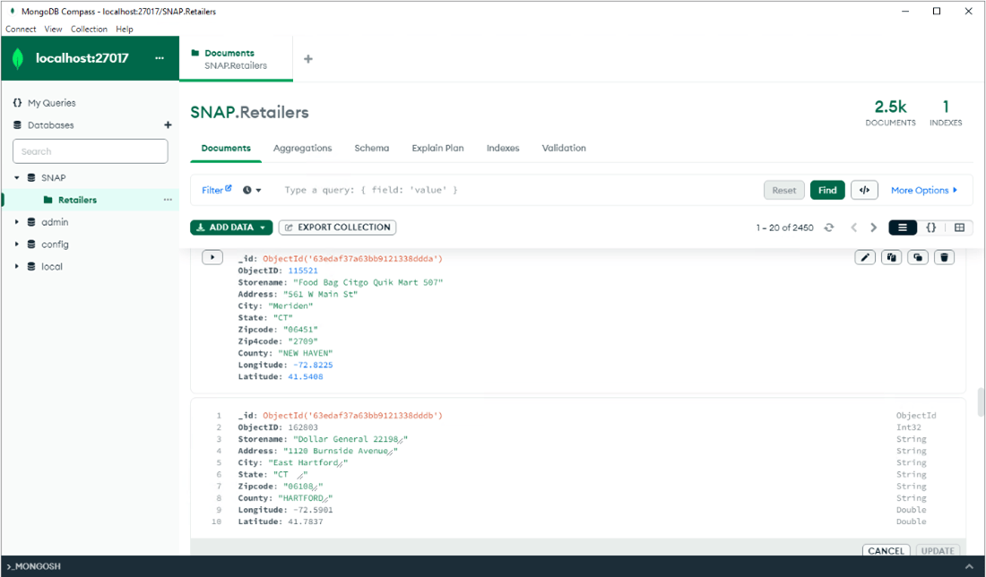Screen dimensions: 986x577
Task: Expand the admin database
Action: tap(17, 222)
